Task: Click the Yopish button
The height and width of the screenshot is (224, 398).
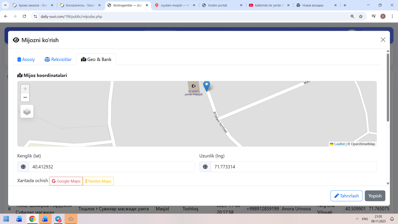Action: click(x=375, y=196)
